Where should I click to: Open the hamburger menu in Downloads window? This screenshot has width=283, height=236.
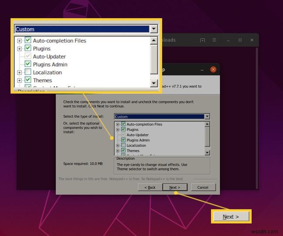[x=214, y=40]
